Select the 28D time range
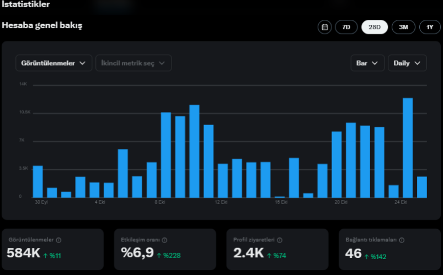Viewport: 443px width, 275px height. click(x=375, y=27)
